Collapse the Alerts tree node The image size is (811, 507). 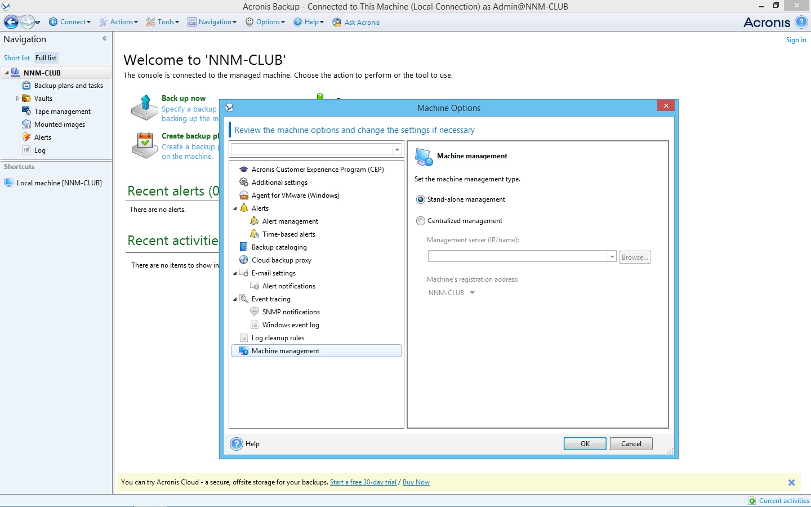(x=235, y=208)
